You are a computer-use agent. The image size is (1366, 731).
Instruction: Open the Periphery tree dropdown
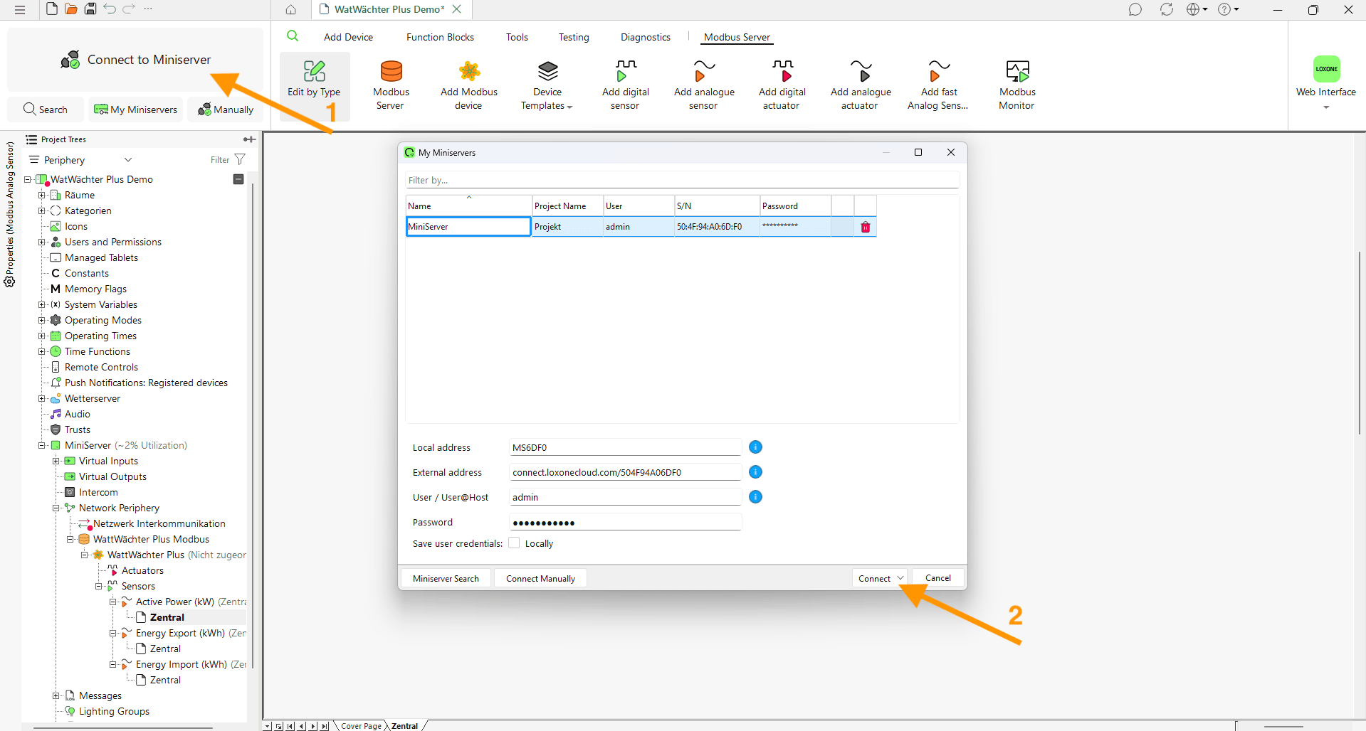(128, 160)
